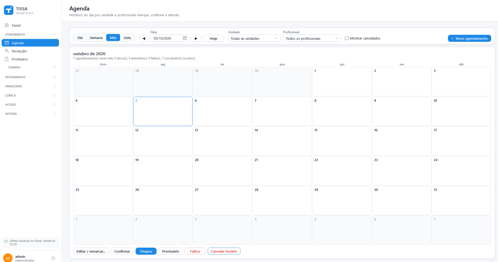Click the Prontuário document icon in sidebar
498x262 pixels.
pyautogui.click(x=7, y=59)
